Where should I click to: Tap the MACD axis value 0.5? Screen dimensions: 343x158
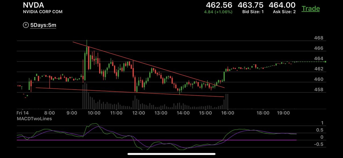pyautogui.click(x=320, y=130)
